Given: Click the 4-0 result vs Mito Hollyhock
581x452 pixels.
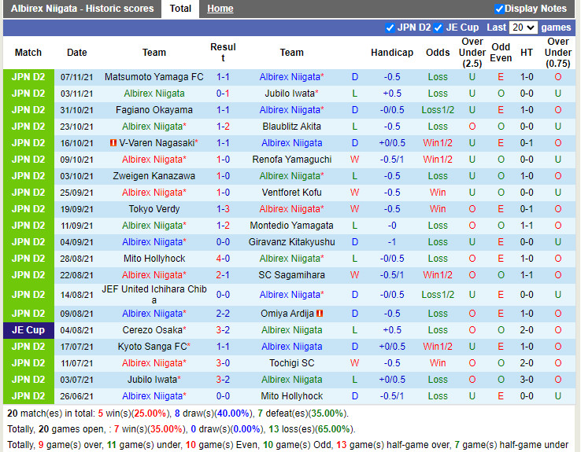Looking at the screenshot, I should click(223, 259).
